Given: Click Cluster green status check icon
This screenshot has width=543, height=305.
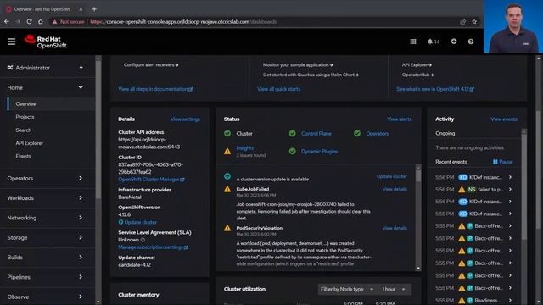Looking at the screenshot, I should (227, 133).
